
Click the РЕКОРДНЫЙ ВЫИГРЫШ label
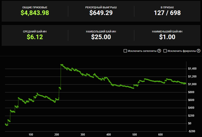[101, 7]
